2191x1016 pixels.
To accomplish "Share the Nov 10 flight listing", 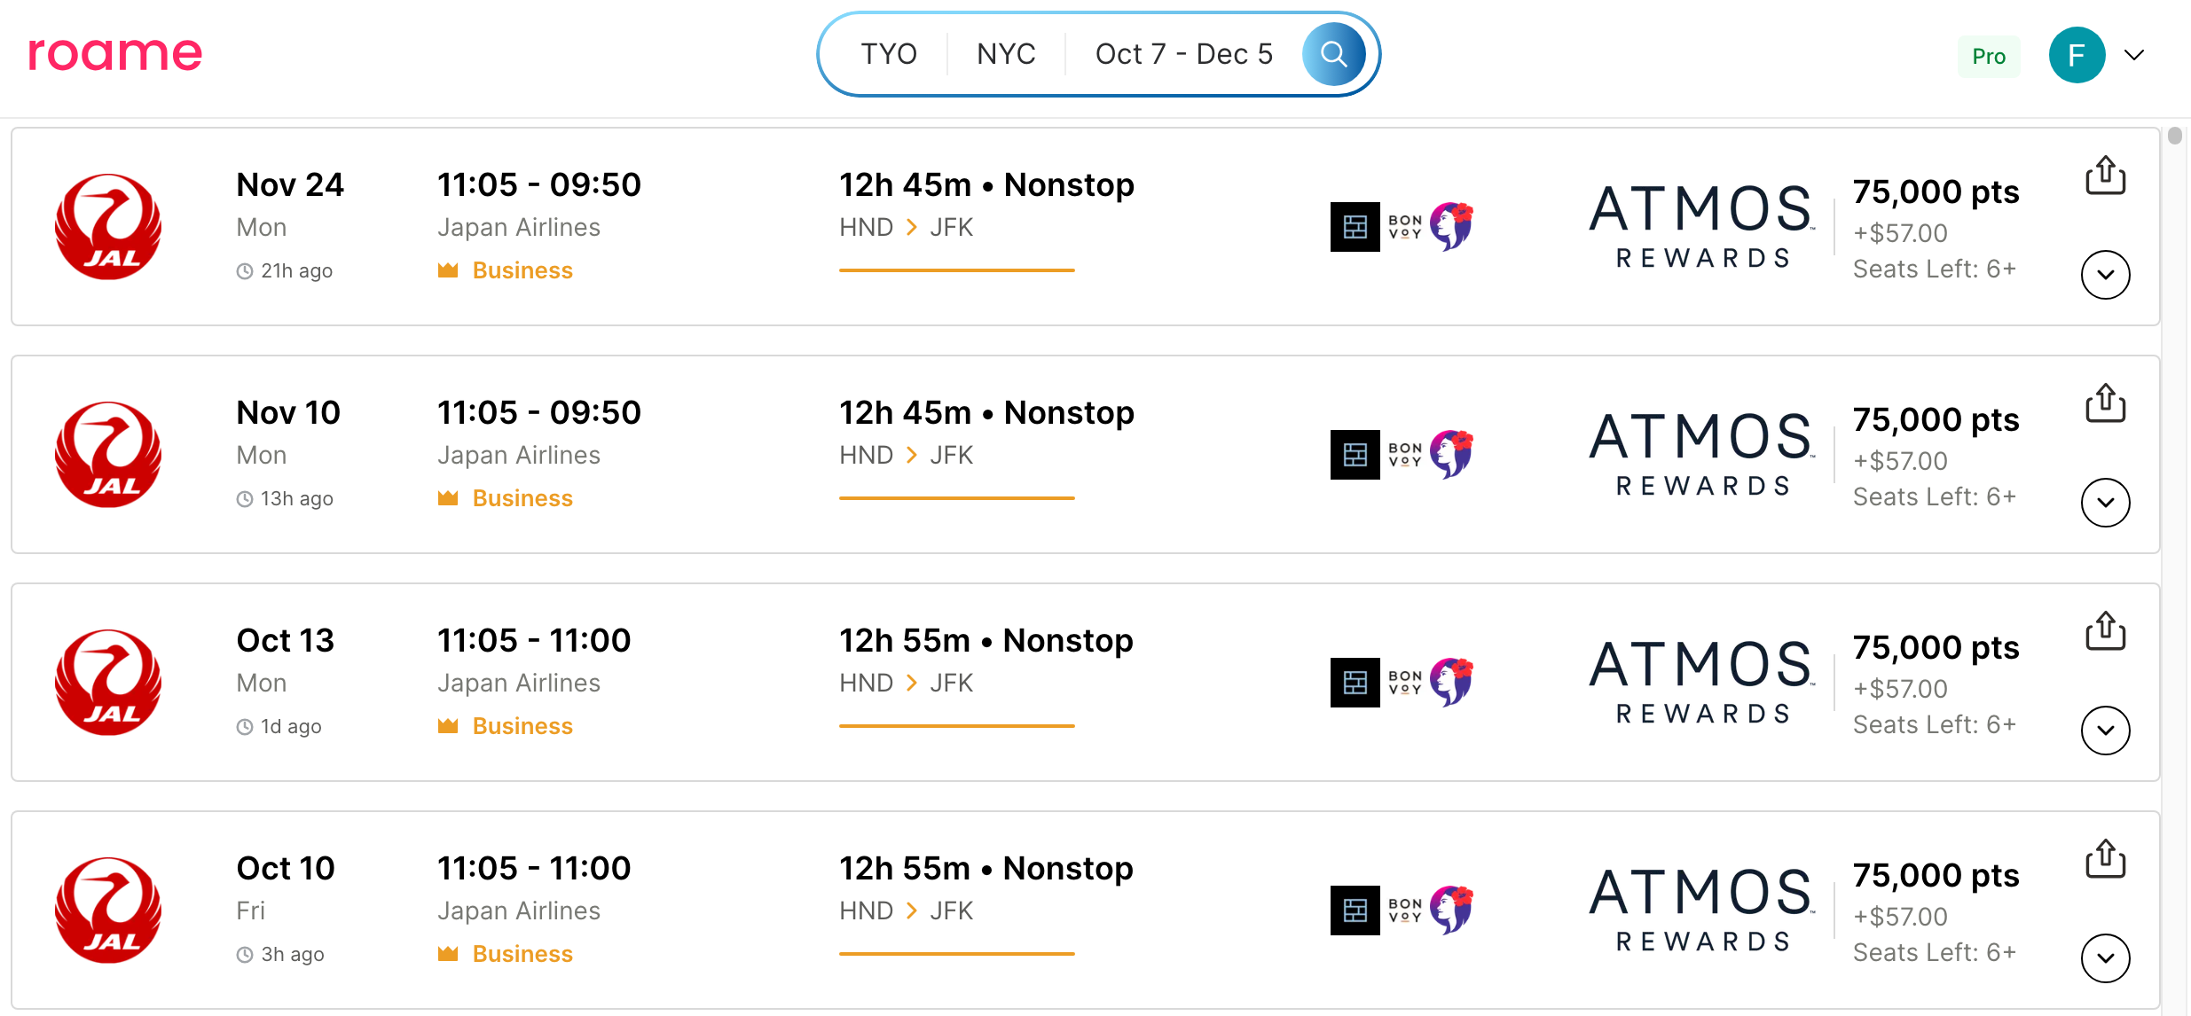I will coord(2105,403).
